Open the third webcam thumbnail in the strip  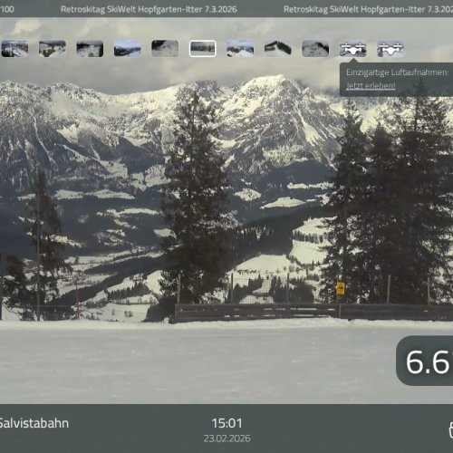[x=90, y=49]
